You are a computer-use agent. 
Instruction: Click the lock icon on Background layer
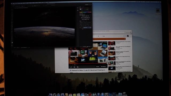pyautogui.click(x=90, y=27)
